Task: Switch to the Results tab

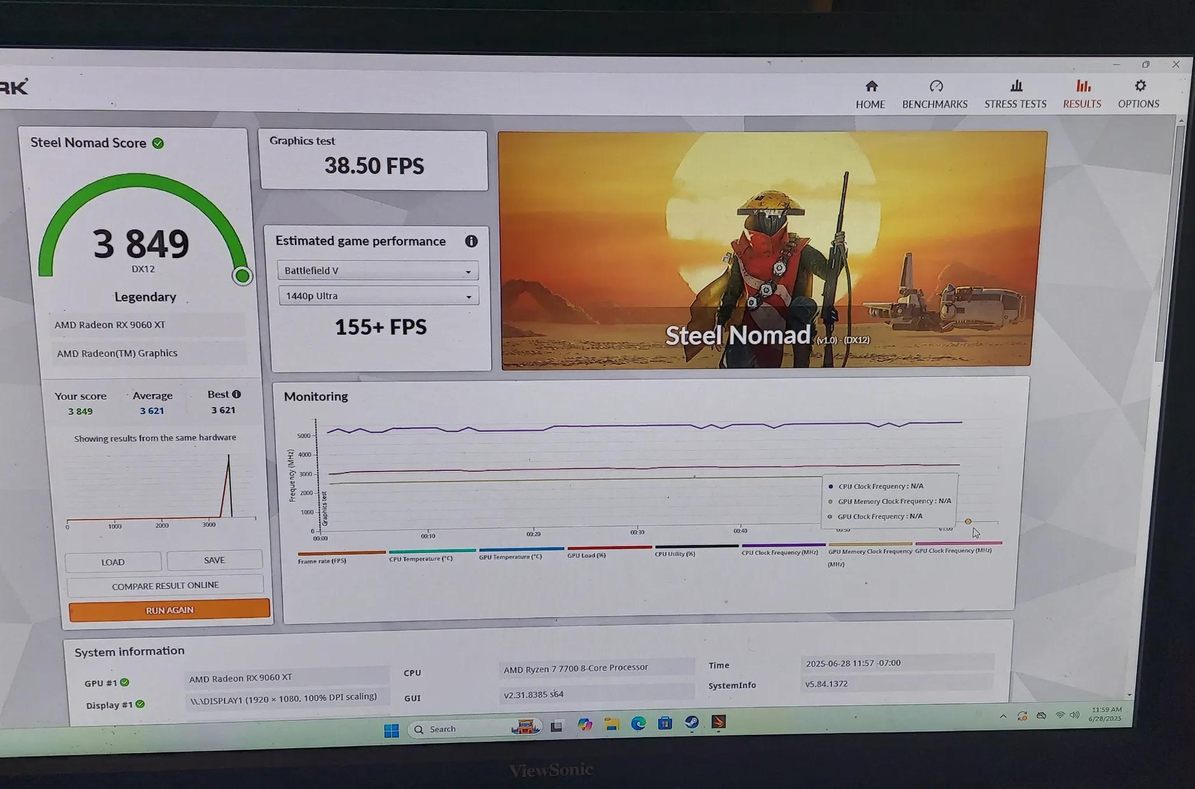Action: click(1082, 94)
